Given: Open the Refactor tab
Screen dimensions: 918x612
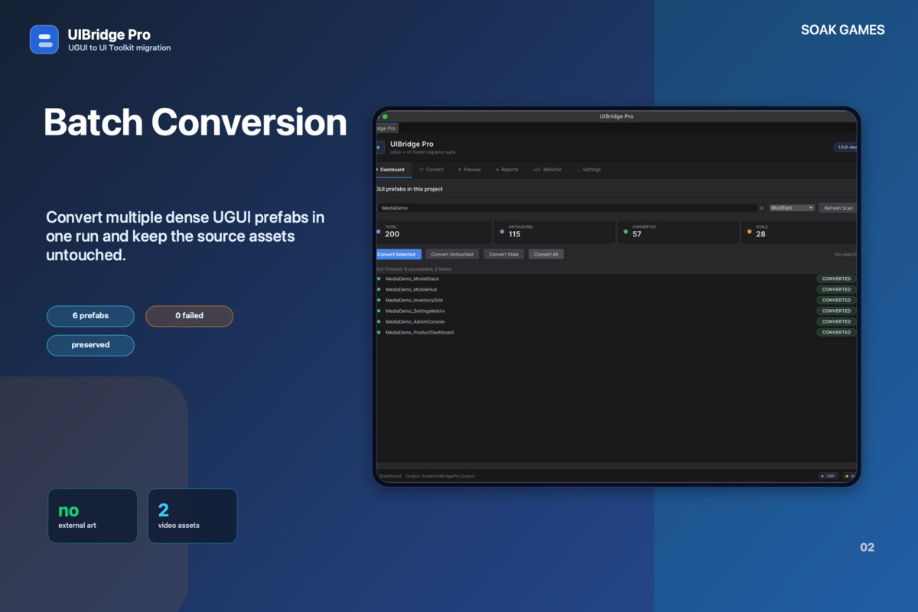Looking at the screenshot, I should coord(548,170).
